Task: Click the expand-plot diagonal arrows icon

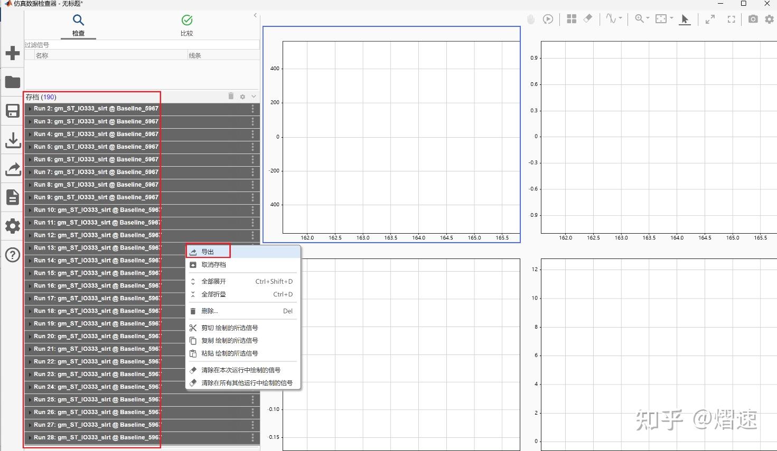Action: coord(710,20)
